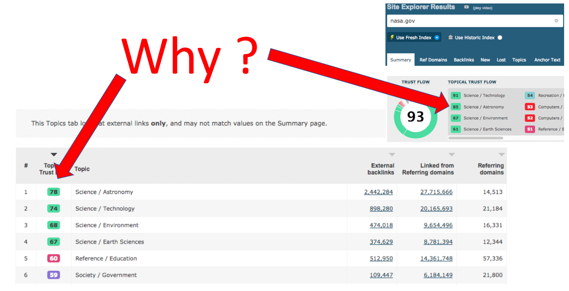The height and width of the screenshot is (291, 569).
Task: Open the 2,442,284 external backlinks link
Action: (x=378, y=192)
